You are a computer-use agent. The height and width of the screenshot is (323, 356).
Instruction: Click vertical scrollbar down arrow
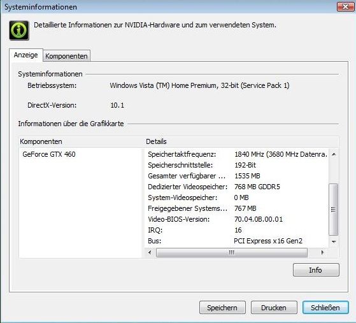(334, 241)
